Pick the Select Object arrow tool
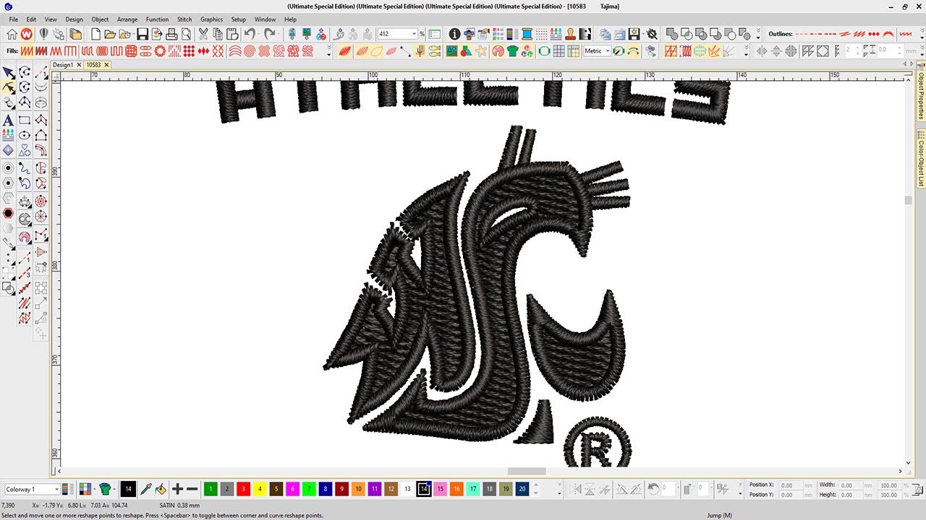The height and width of the screenshot is (520, 926). (8, 72)
